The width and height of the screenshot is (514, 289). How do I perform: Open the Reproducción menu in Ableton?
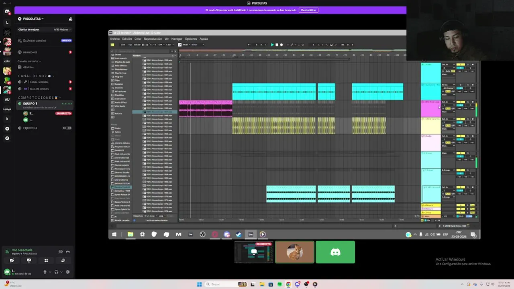pyautogui.click(x=153, y=39)
